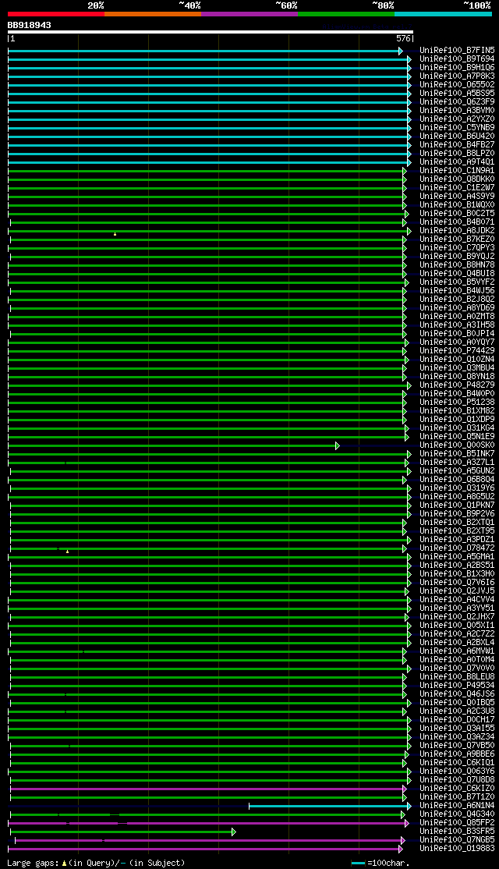The height and width of the screenshot is (869, 499).
Task: Select the UniRef100_A5GMA1 label
Action: pos(457,556)
